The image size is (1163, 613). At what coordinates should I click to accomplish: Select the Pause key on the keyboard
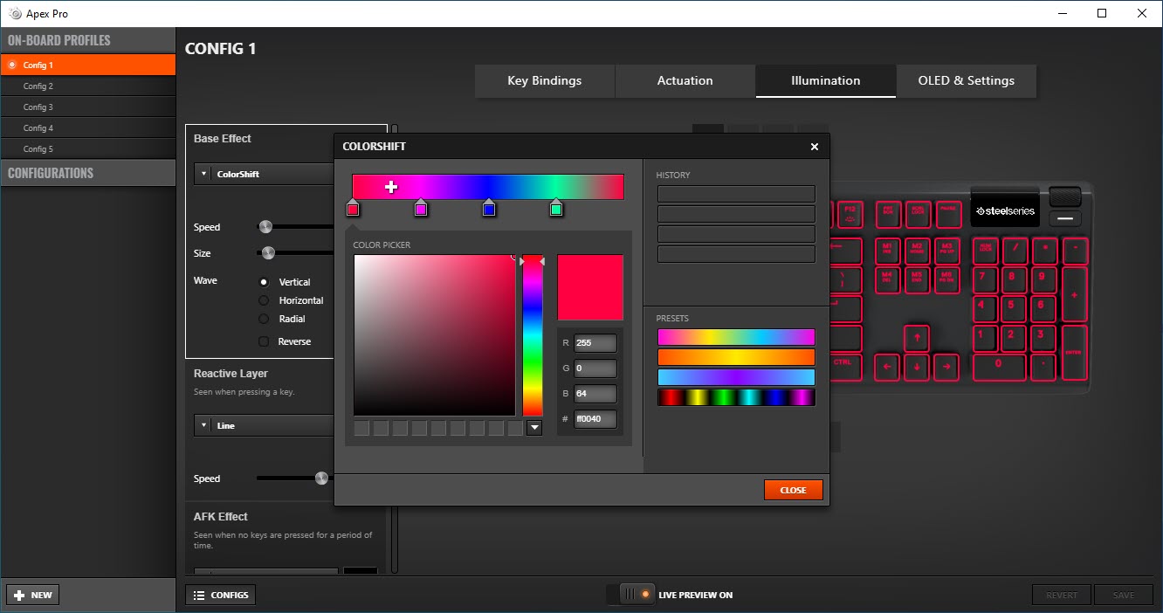[x=948, y=213]
